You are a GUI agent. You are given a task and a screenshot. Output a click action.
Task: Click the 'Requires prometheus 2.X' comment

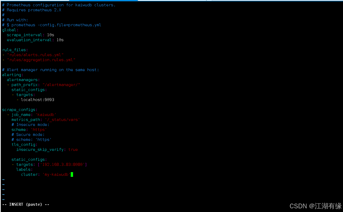tap(32, 10)
